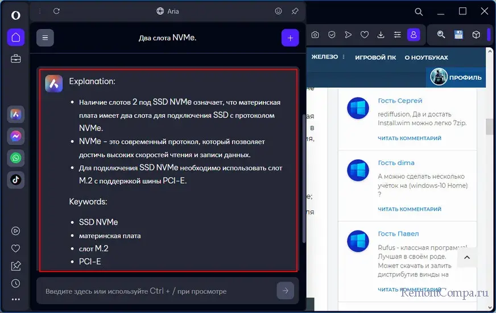Open Facebook Messenger in the sidebar
496x313 pixels.
[x=15, y=136]
